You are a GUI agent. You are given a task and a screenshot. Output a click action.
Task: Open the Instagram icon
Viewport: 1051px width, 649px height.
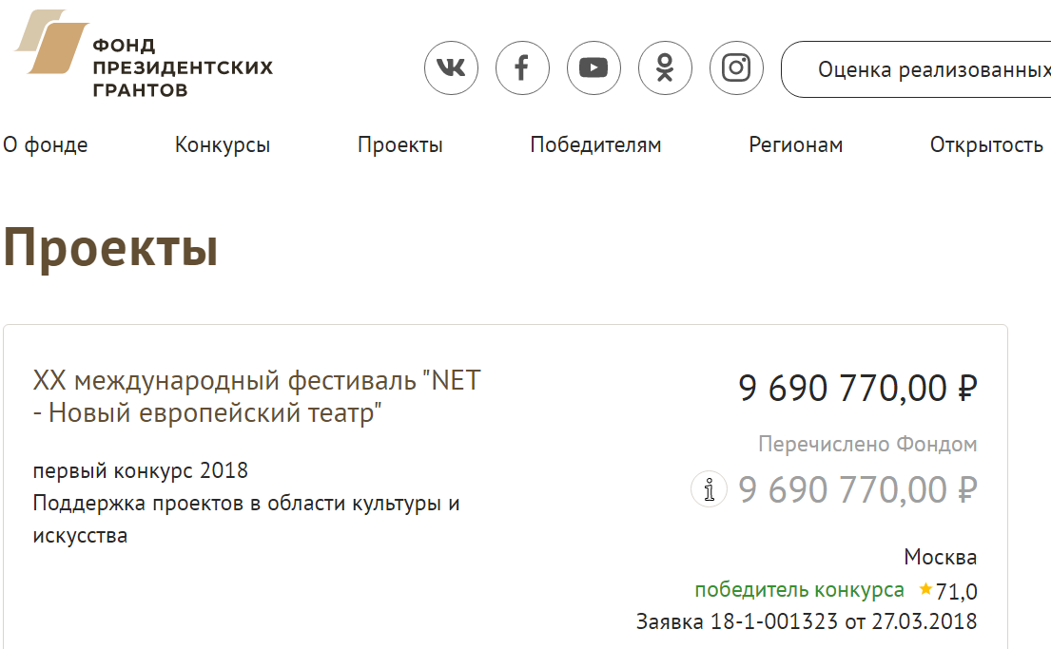click(736, 67)
